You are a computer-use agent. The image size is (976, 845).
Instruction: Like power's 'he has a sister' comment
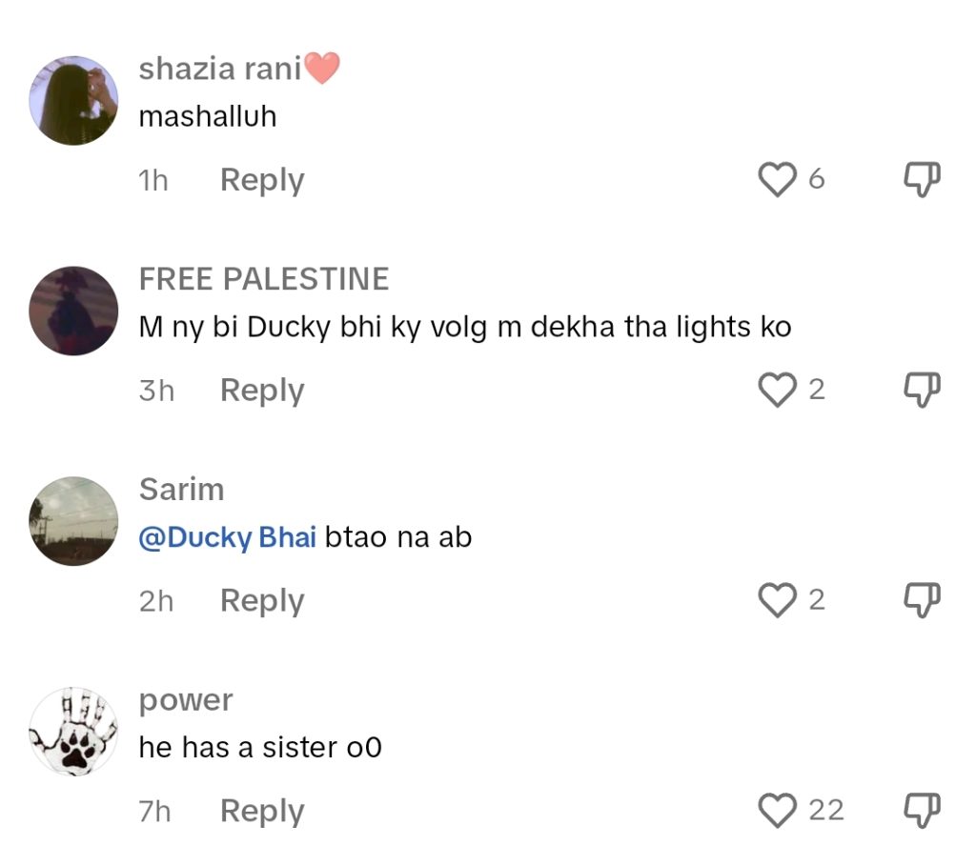(777, 811)
